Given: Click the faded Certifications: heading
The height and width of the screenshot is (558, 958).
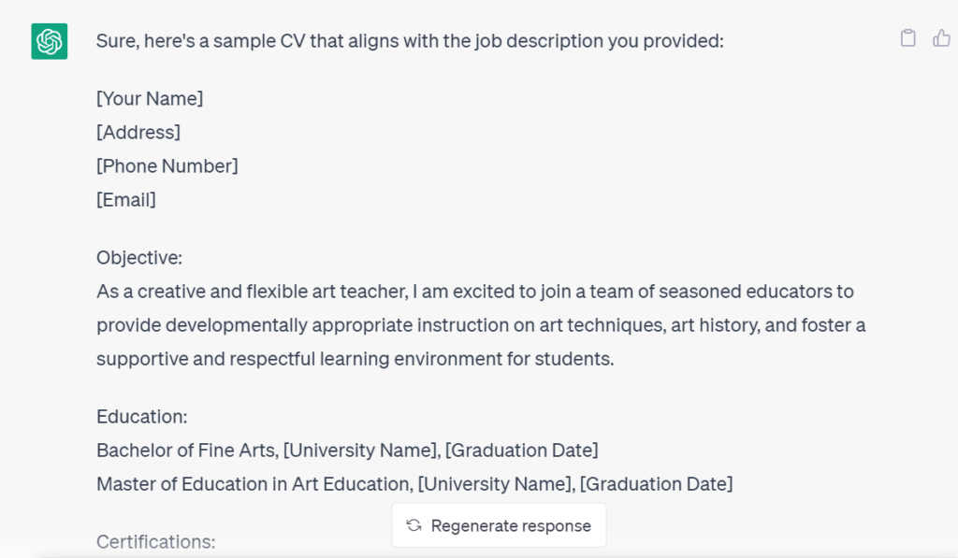Looking at the screenshot, I should pyautogui.click(x=156, y=541).
